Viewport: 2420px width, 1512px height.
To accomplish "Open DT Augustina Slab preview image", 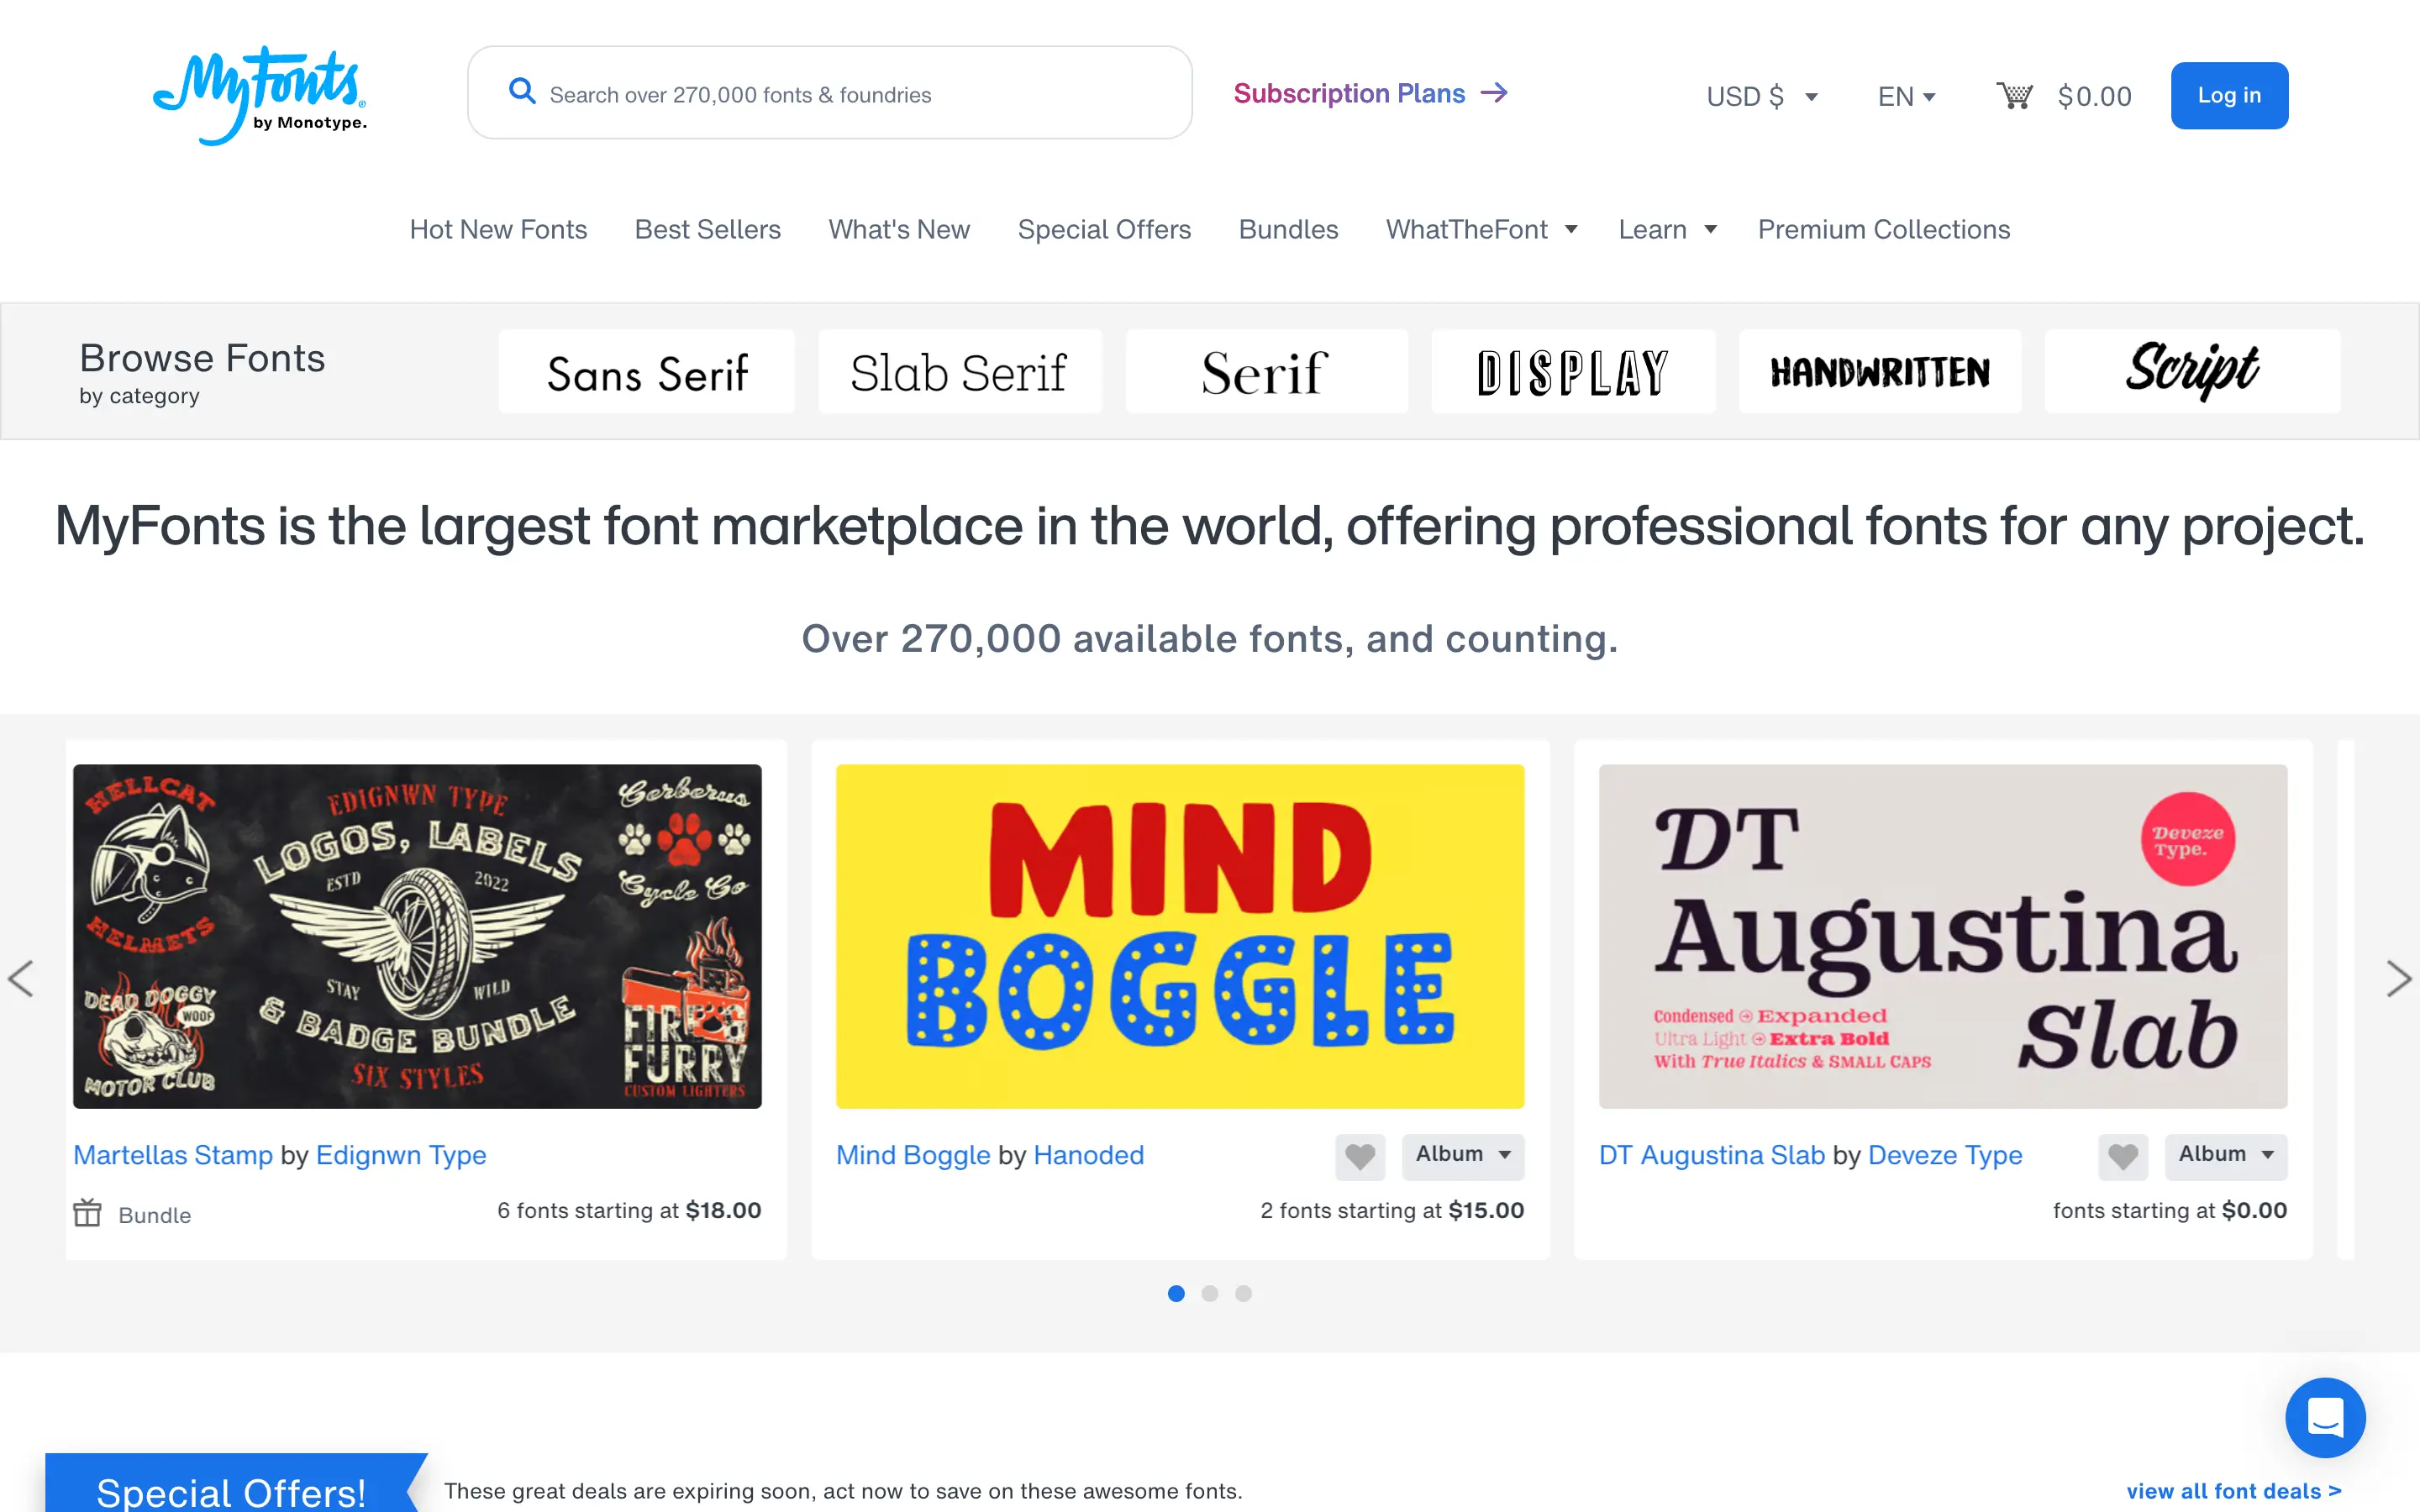I will pyautogui.click(x=1943, y=936).
